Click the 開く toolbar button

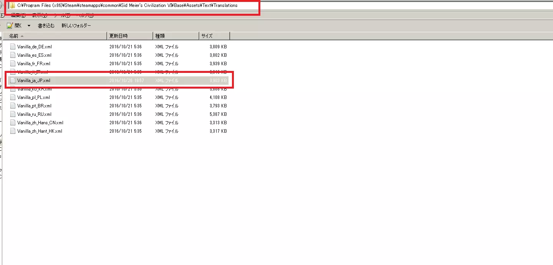coord(18,26)
